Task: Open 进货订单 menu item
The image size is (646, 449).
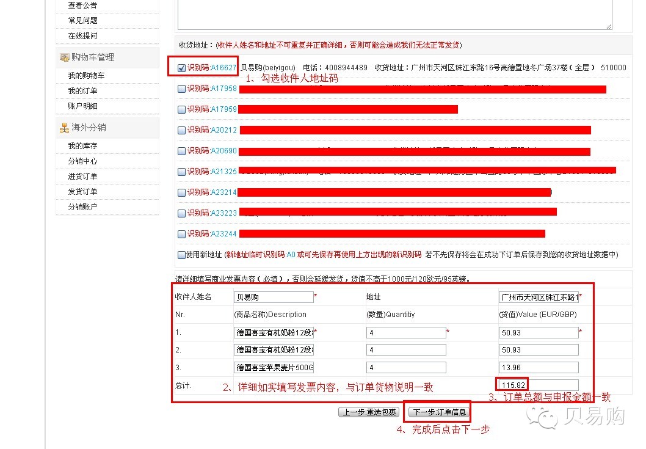Action: point(82,177)
